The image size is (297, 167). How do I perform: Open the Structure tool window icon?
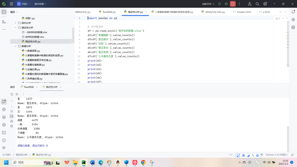[4, 22]
